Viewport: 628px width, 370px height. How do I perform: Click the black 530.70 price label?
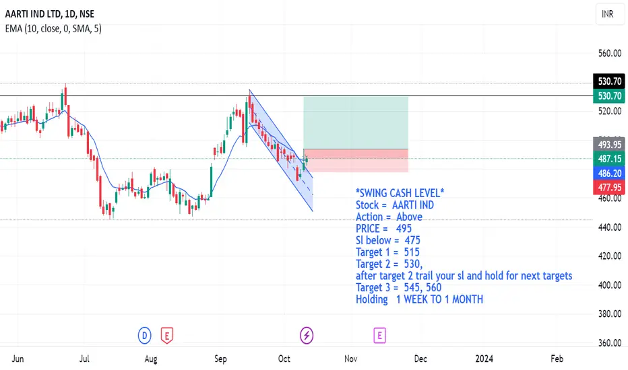pos(608,81)
